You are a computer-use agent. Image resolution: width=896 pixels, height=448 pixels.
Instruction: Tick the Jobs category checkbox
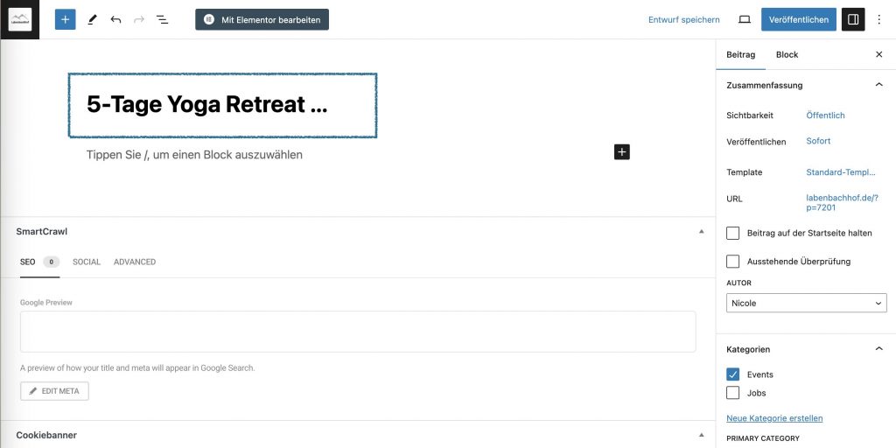(x=733, y=393)
